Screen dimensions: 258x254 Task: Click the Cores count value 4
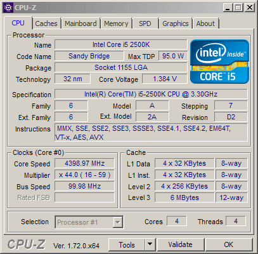click(x=177, y=221)
